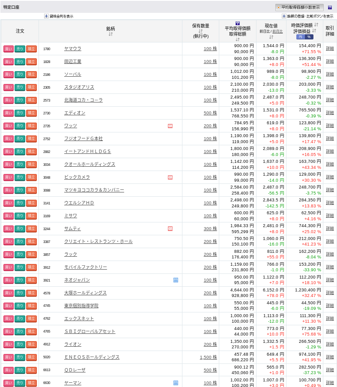Open the マツキヨココカラ&カンパニー stock link
The image size is (337, 387).
coord(94,190)
